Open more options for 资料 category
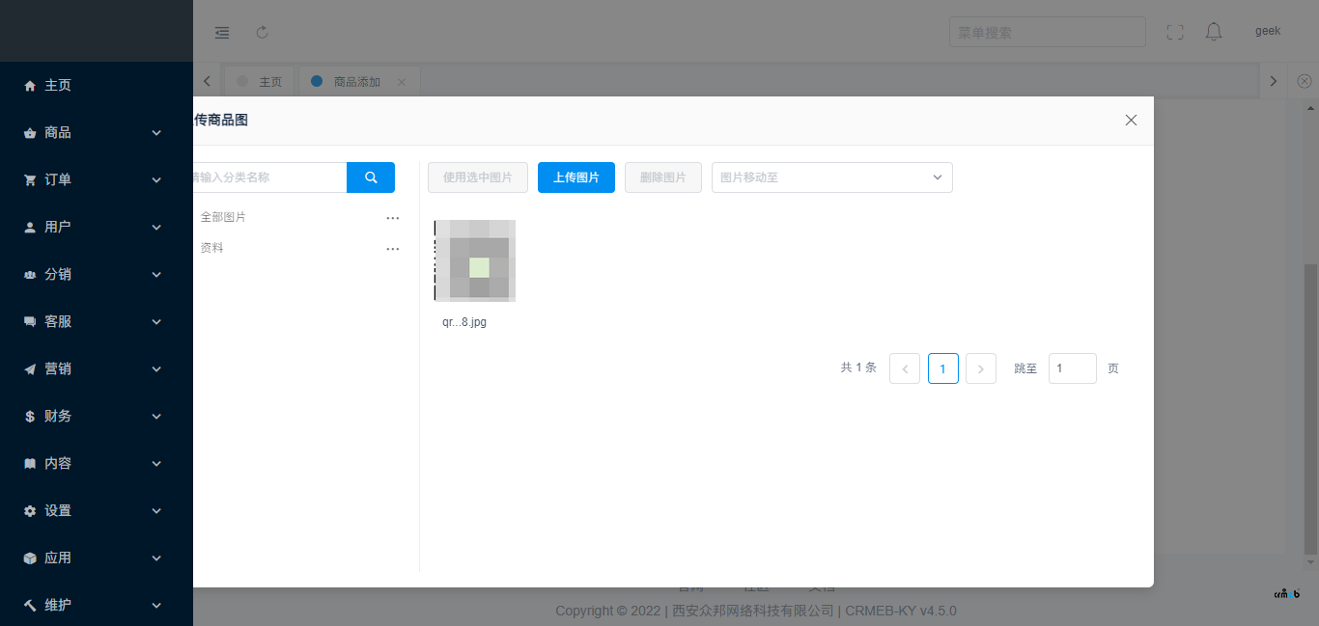 click(x=393, y=249)
